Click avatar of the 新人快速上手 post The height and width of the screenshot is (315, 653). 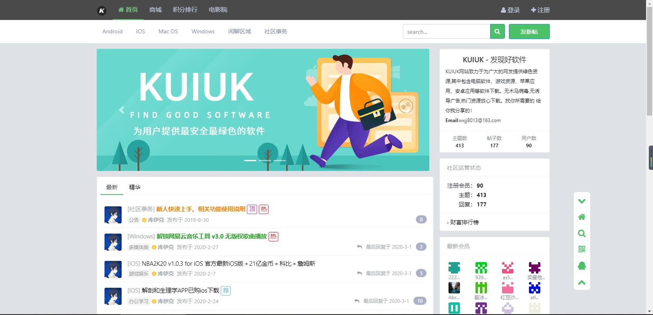pyautogui.click(x=113, y=214)
